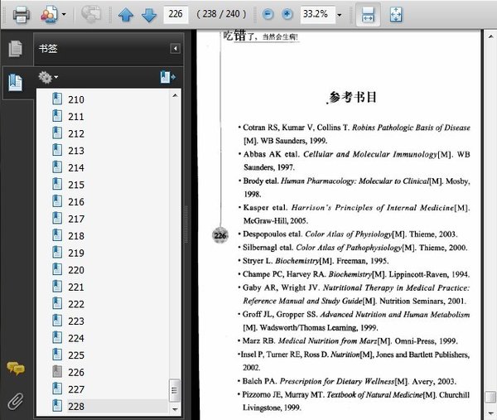Click the zoom in plus button
The image size is (497, 420).
tap(287, 14)
